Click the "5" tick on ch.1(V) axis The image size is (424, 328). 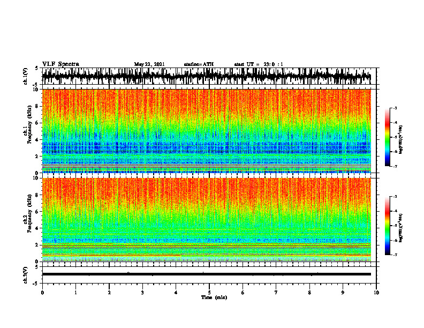pos(37,68)
